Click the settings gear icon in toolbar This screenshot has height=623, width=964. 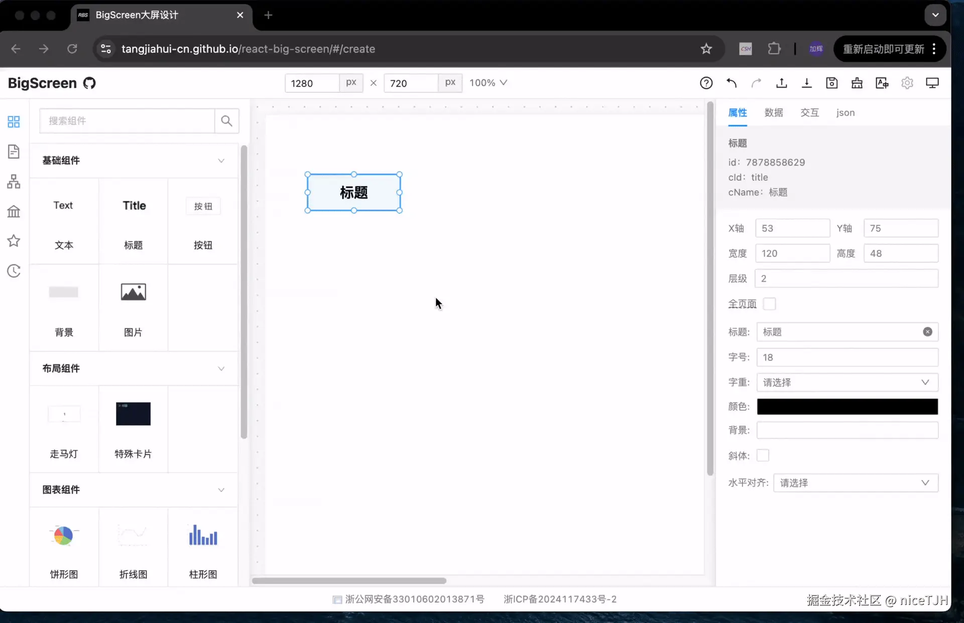[x=907, y=83]
